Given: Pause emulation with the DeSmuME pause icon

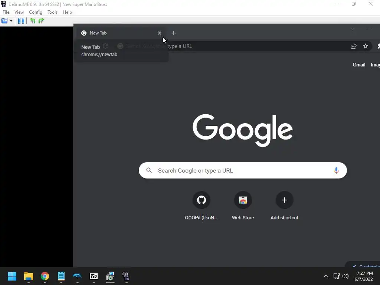Looking at the screenshot, I should point(21,21).
